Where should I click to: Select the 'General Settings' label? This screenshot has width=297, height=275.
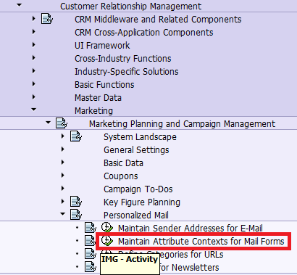136,150
